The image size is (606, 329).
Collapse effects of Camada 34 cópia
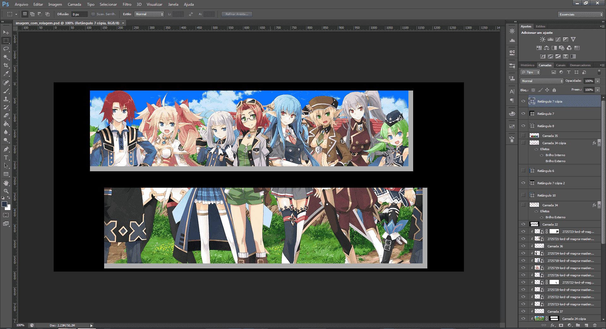599,143
